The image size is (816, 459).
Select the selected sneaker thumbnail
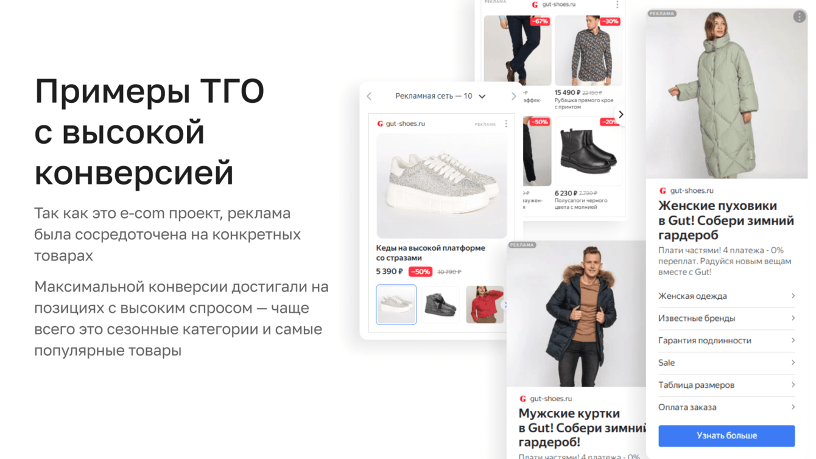396,304
